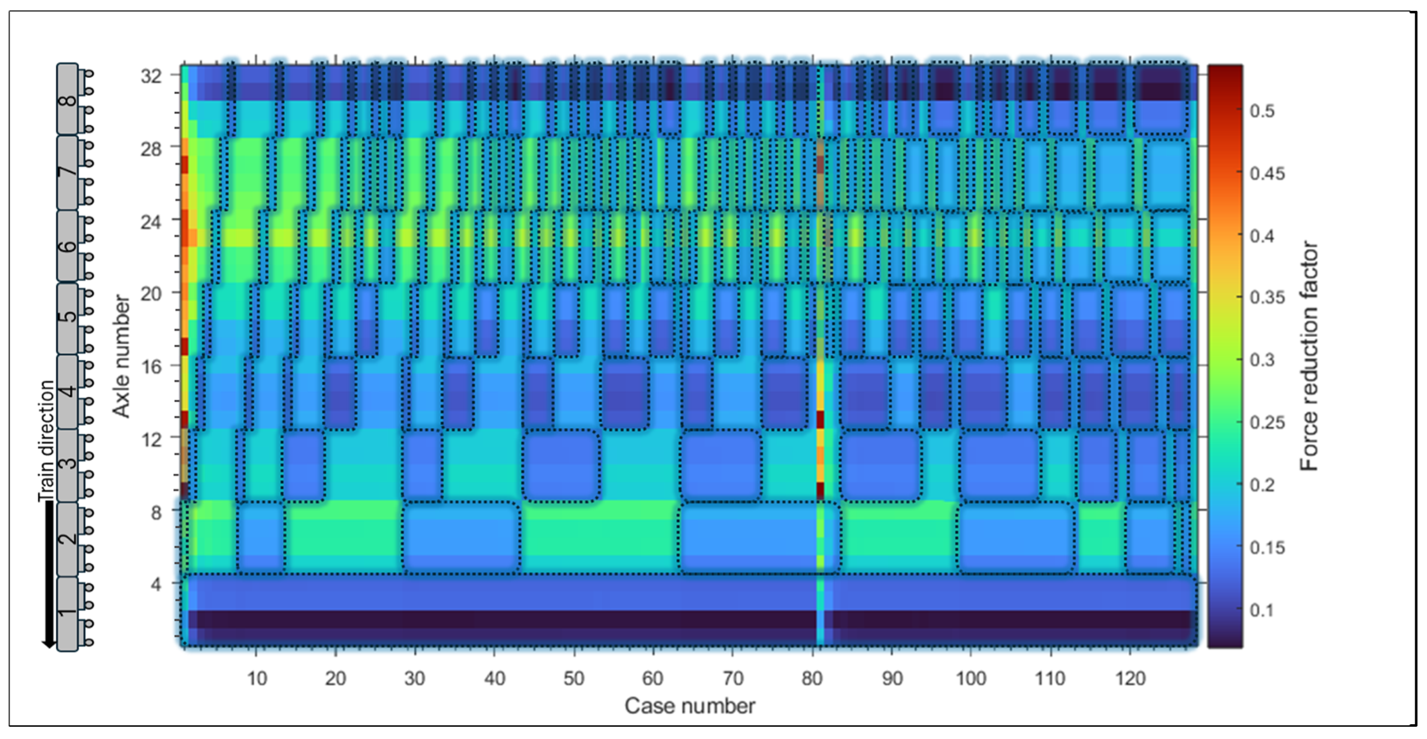This screenshot has width=1427, height=739.
Task: Click the 'Axle number' axis label
Action: (121, 356)
